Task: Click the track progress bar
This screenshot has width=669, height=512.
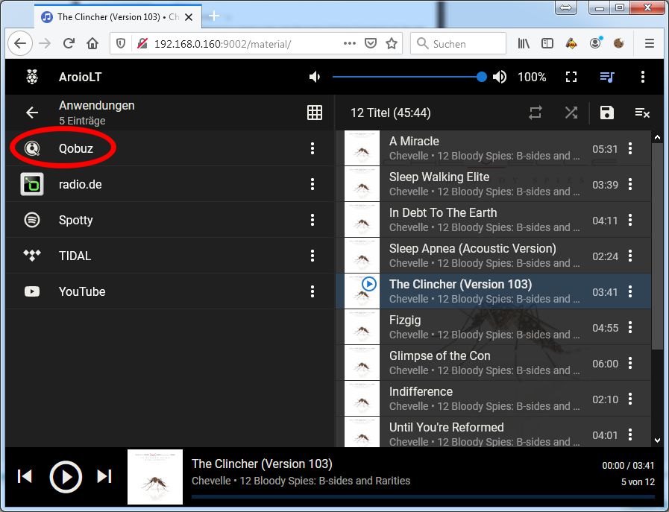Action: pos(423,496)
